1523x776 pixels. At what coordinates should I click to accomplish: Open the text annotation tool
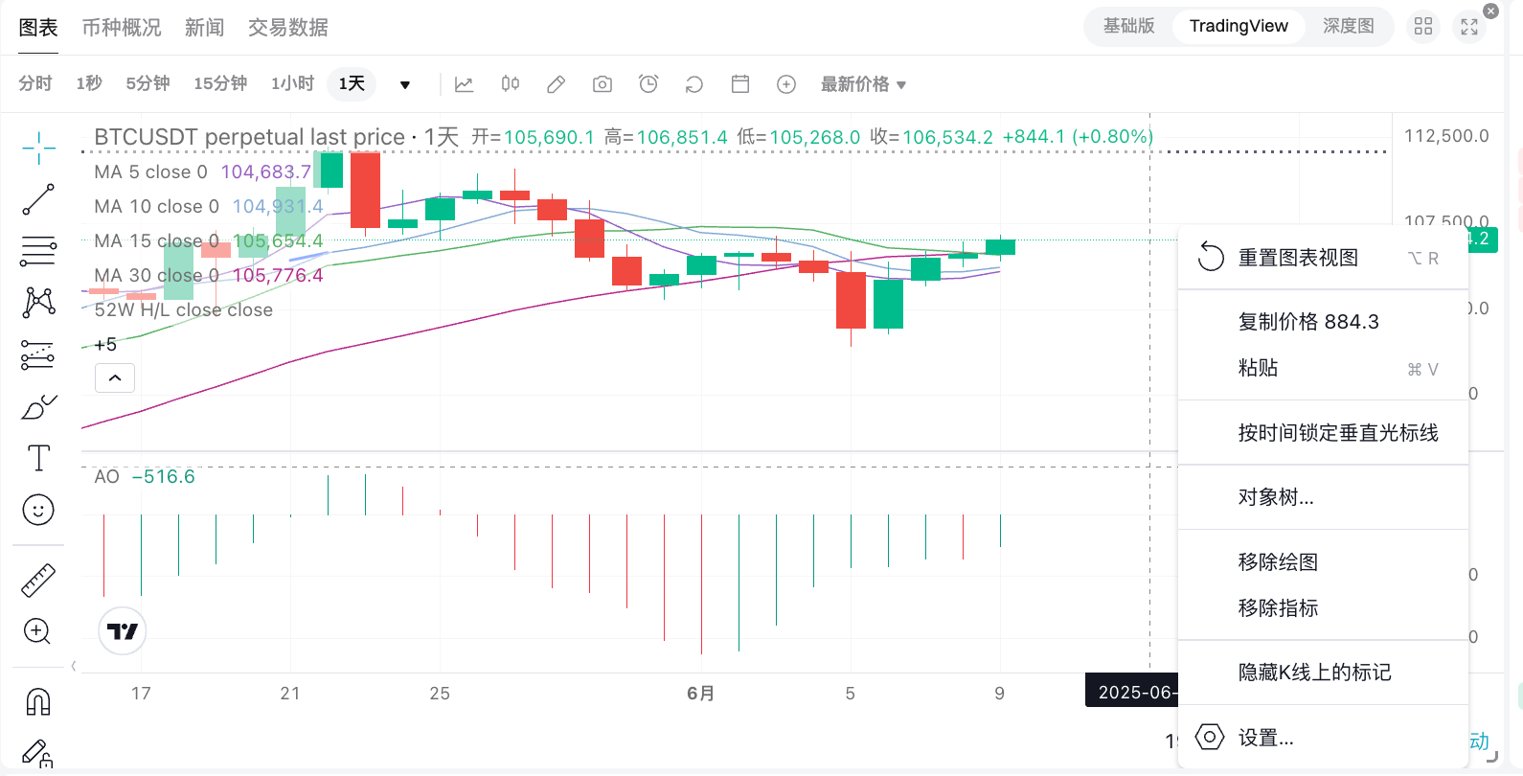click(38, 458)
